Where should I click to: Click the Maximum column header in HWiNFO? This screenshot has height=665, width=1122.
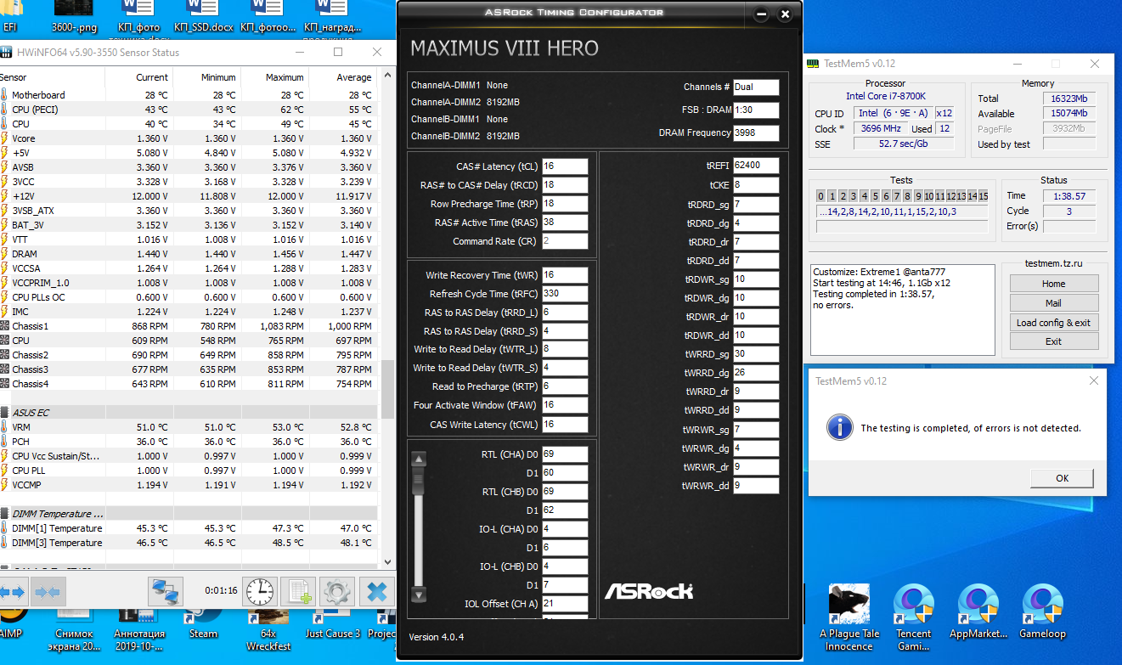pos(274,77)
